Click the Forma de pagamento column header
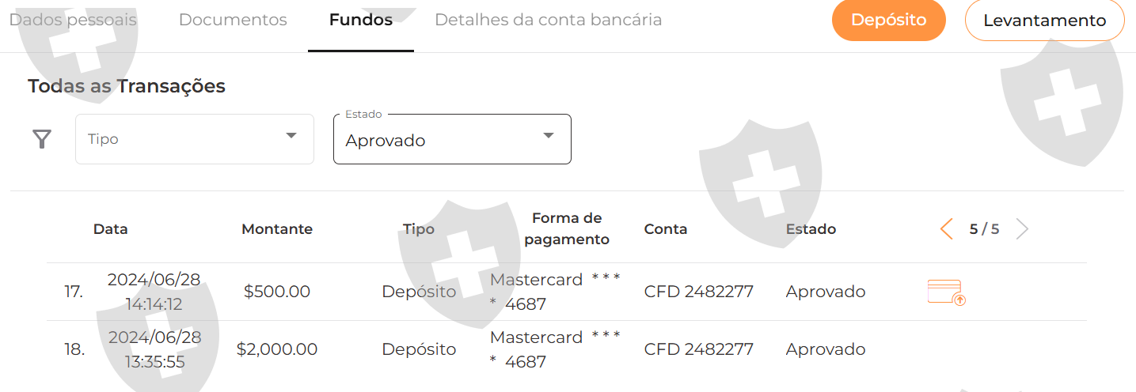The height and width of the screenshot is (392, 1136). point(567,228)
